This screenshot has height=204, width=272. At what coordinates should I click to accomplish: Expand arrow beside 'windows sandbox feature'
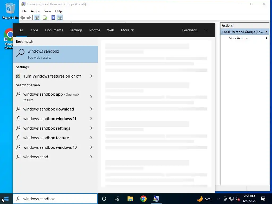(x=91, y=138)
